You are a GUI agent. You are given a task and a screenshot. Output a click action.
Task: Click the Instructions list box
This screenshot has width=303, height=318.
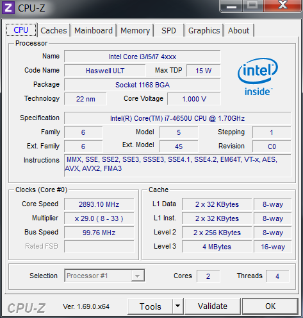[177, 166]
